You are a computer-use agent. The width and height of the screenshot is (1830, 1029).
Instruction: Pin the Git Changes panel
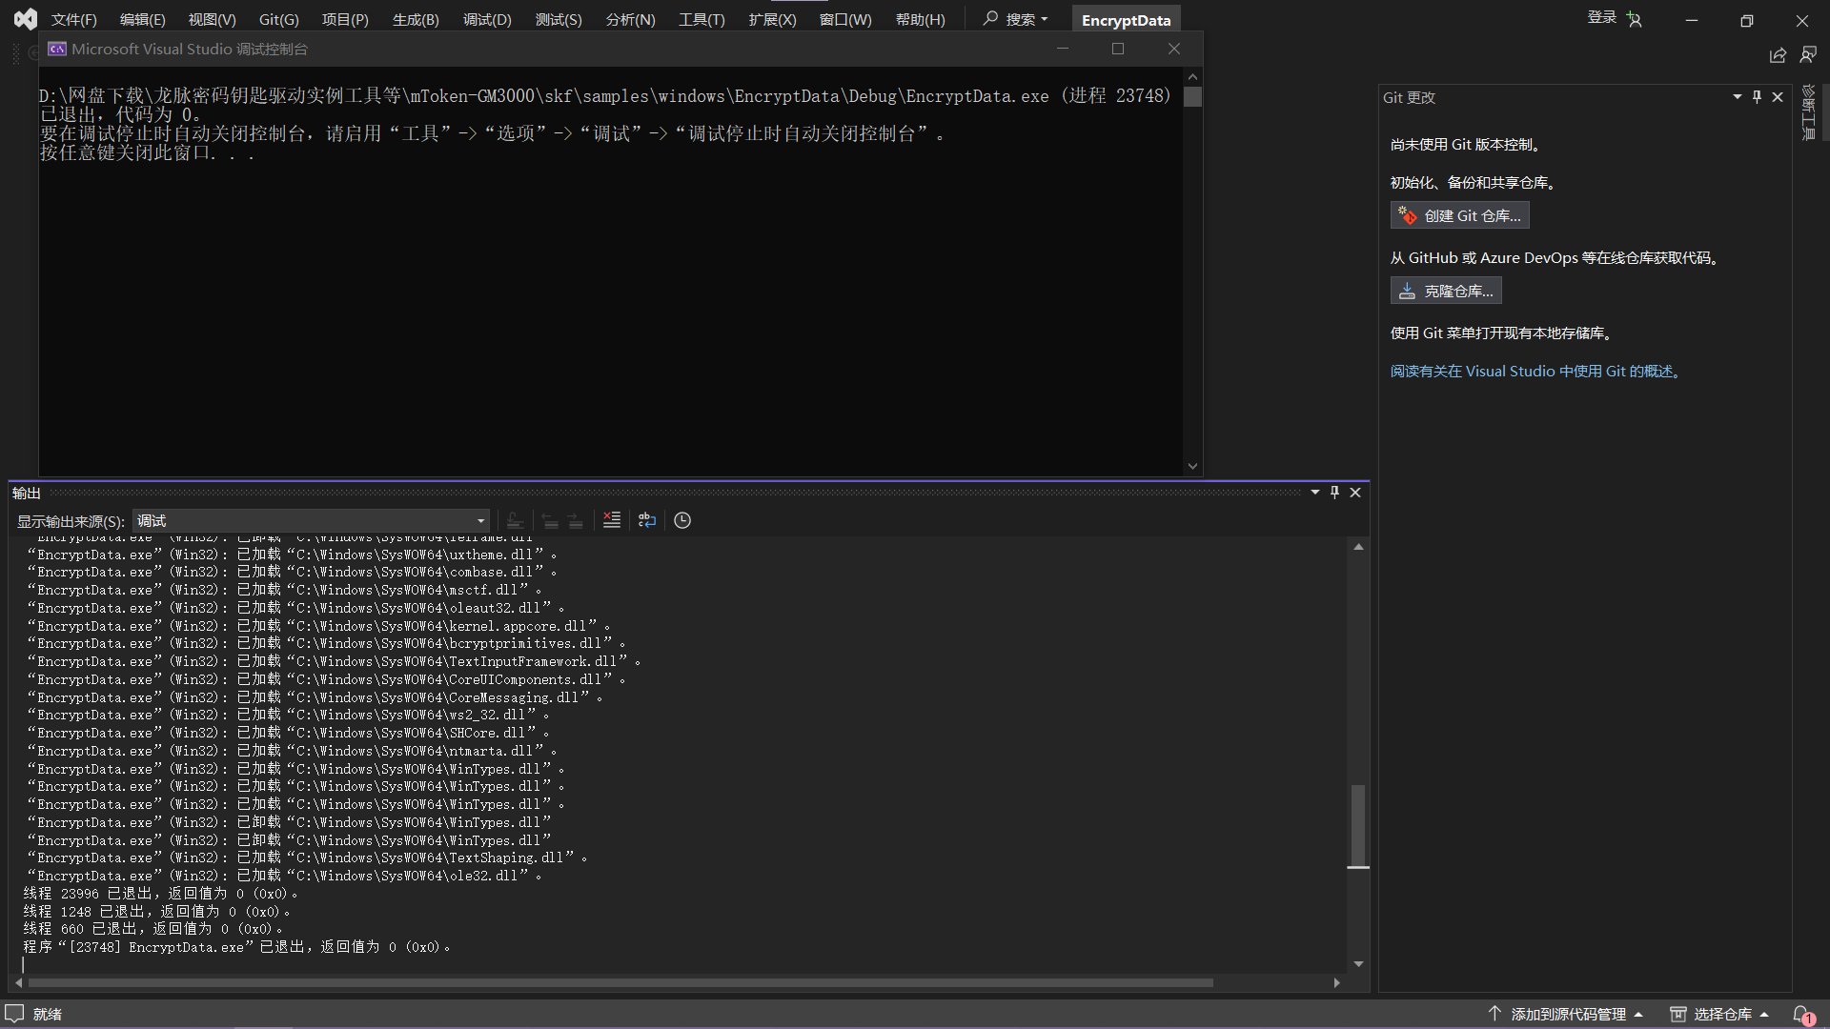(x=1757, y=97)
